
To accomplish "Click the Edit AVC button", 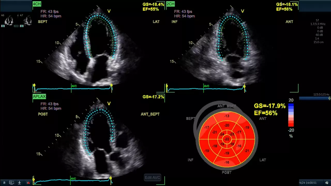I will click(153, 177).
